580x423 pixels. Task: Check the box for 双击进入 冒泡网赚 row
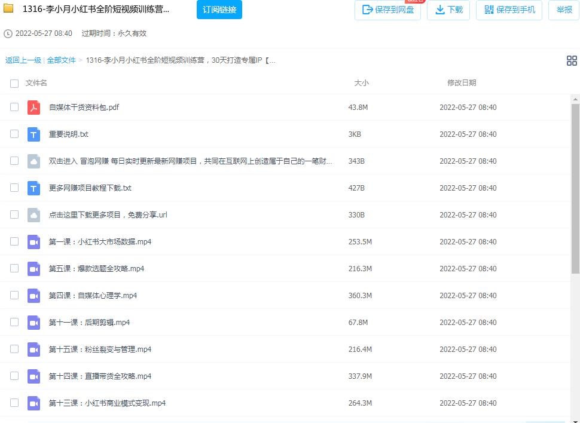point(14,161)
